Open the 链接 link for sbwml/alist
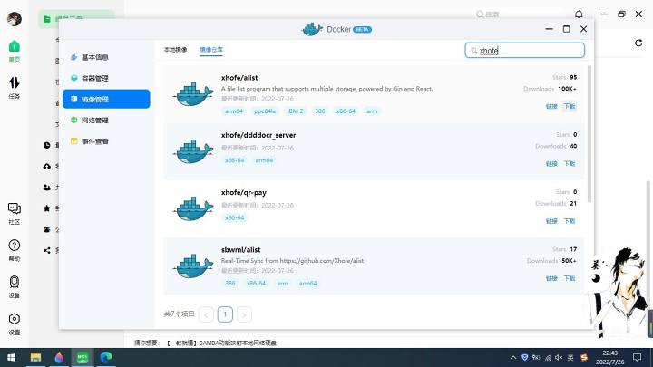Viewport: 653px width, 367px height. point(551,278)
